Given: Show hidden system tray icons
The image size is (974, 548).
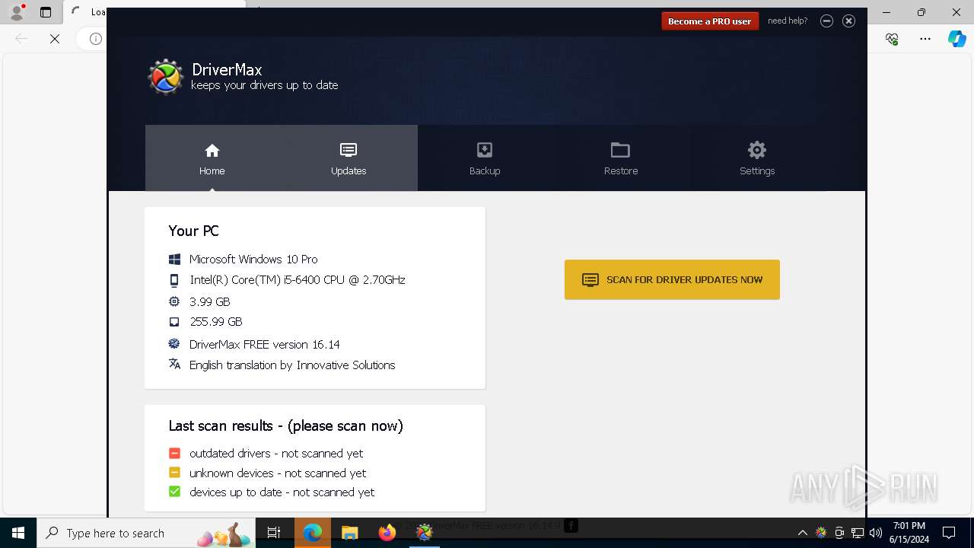Looking at the screenshot, I should point(802,533).
